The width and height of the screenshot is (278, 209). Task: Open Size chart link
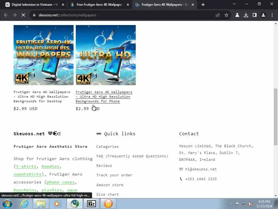(x=108, y=194)
